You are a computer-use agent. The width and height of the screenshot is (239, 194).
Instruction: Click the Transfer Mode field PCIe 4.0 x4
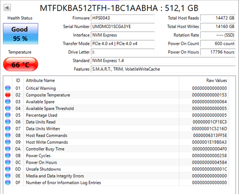(122, 44)
